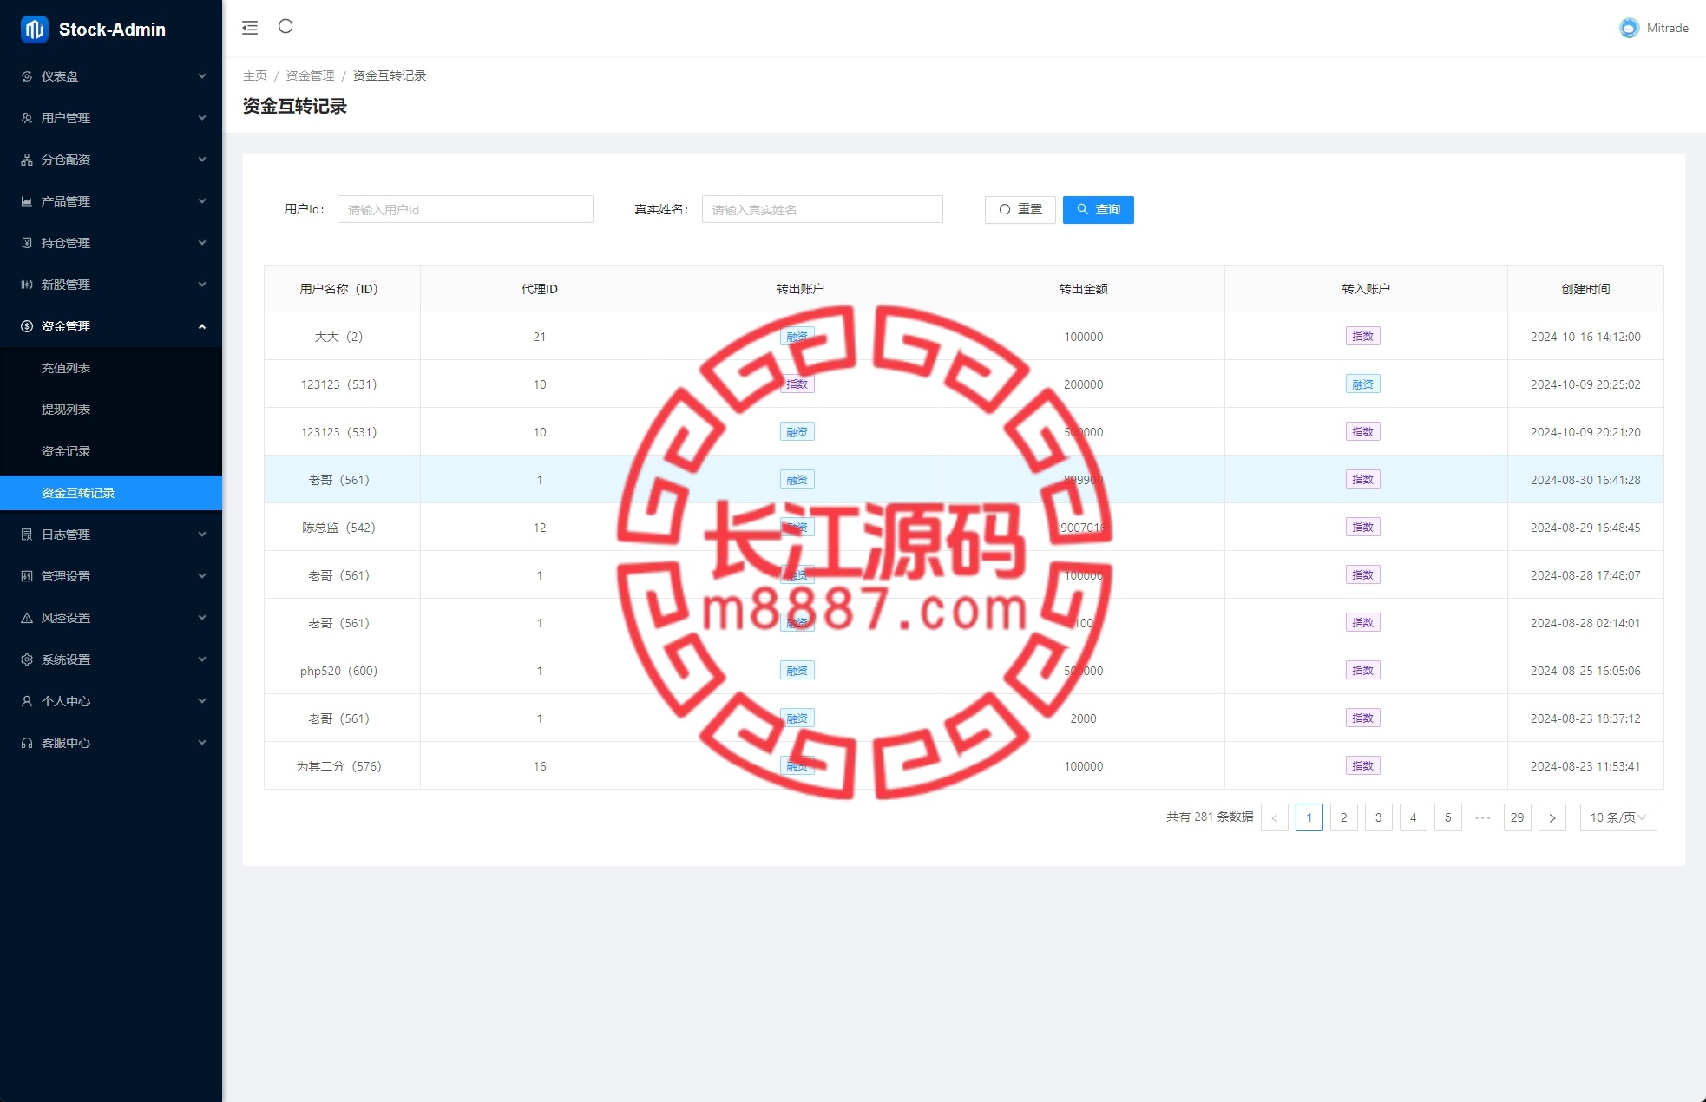
Task: Click the 用户管理 user icon
Action: pyautogui.click(x=27, y=118)
